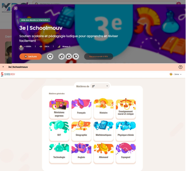Click the search field at top
Viewport: 186px width, 171px height.
(104, 3)
